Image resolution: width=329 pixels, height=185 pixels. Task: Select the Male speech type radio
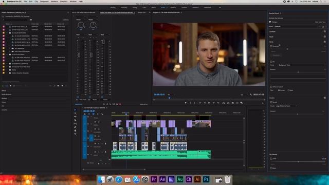[x=288, y=90]
